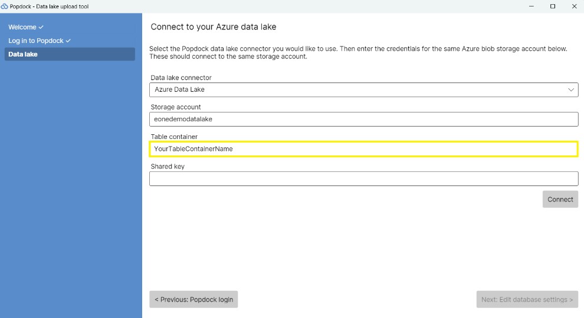Viewport: 584px width, 318px height.
Task: Click the Storage account input field
Action: [x=363, y=119]
